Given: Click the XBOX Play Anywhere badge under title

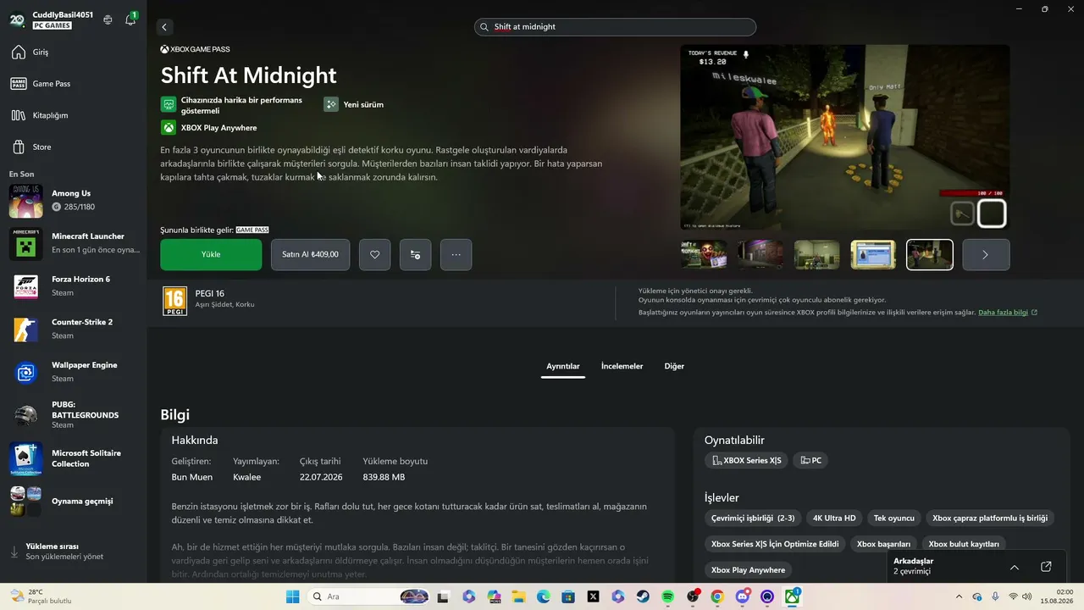Looking at the screenshot, I should coord(209,128).
